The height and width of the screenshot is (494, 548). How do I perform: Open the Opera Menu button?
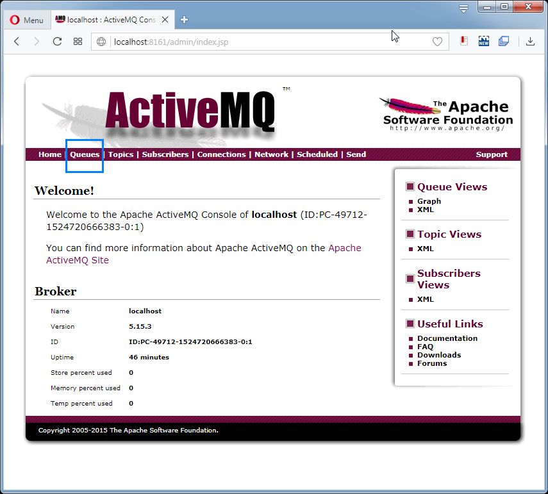(26, 20)
